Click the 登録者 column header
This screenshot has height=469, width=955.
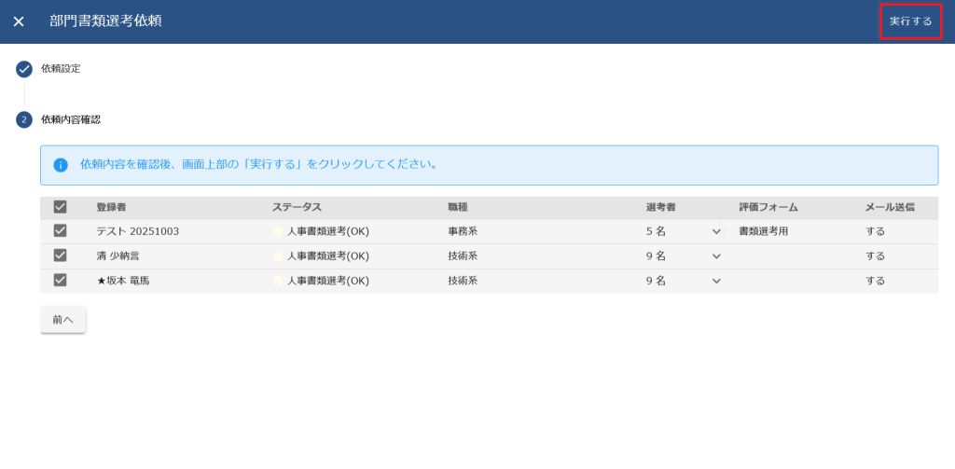pos(111,207)
